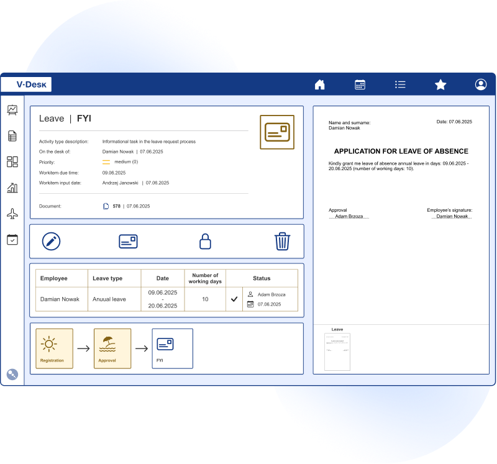Image resolution: width=497 pixels, height=464 pixels.
Task: Open the user profile icon
Action: coord(480,84)
